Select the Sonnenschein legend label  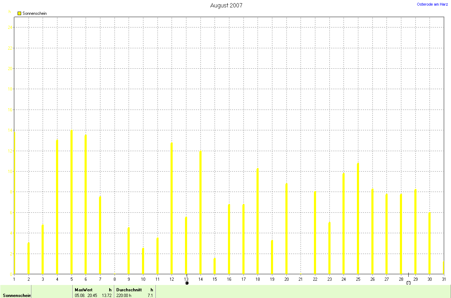point(35,13)
